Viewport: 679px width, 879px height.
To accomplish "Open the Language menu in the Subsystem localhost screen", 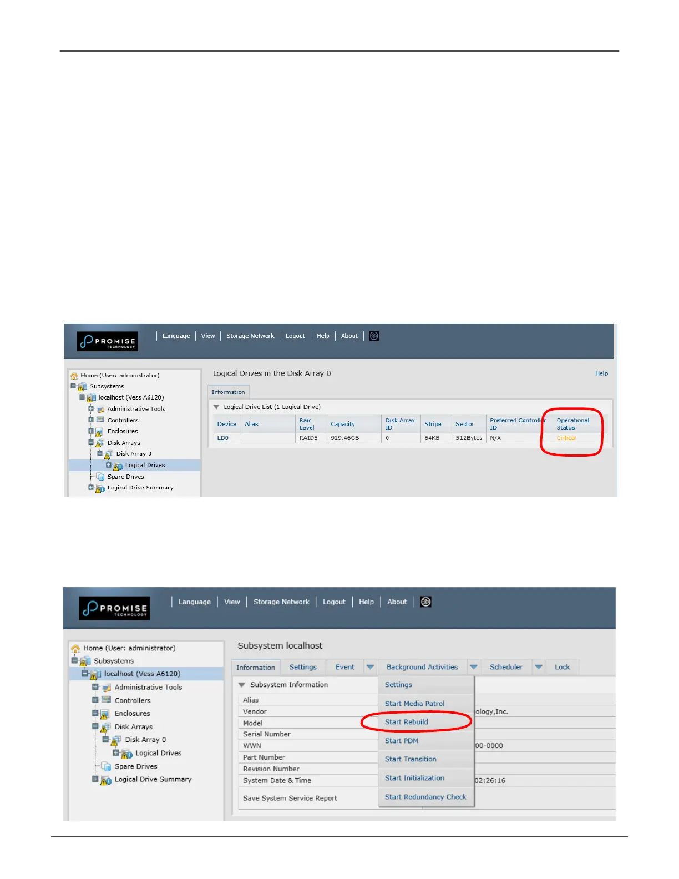I will click(195, 602).
